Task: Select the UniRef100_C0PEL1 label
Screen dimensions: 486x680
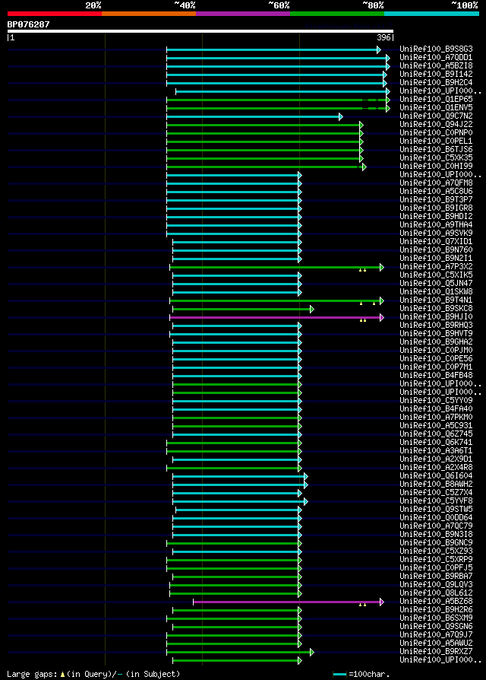Action: point(436,141)
